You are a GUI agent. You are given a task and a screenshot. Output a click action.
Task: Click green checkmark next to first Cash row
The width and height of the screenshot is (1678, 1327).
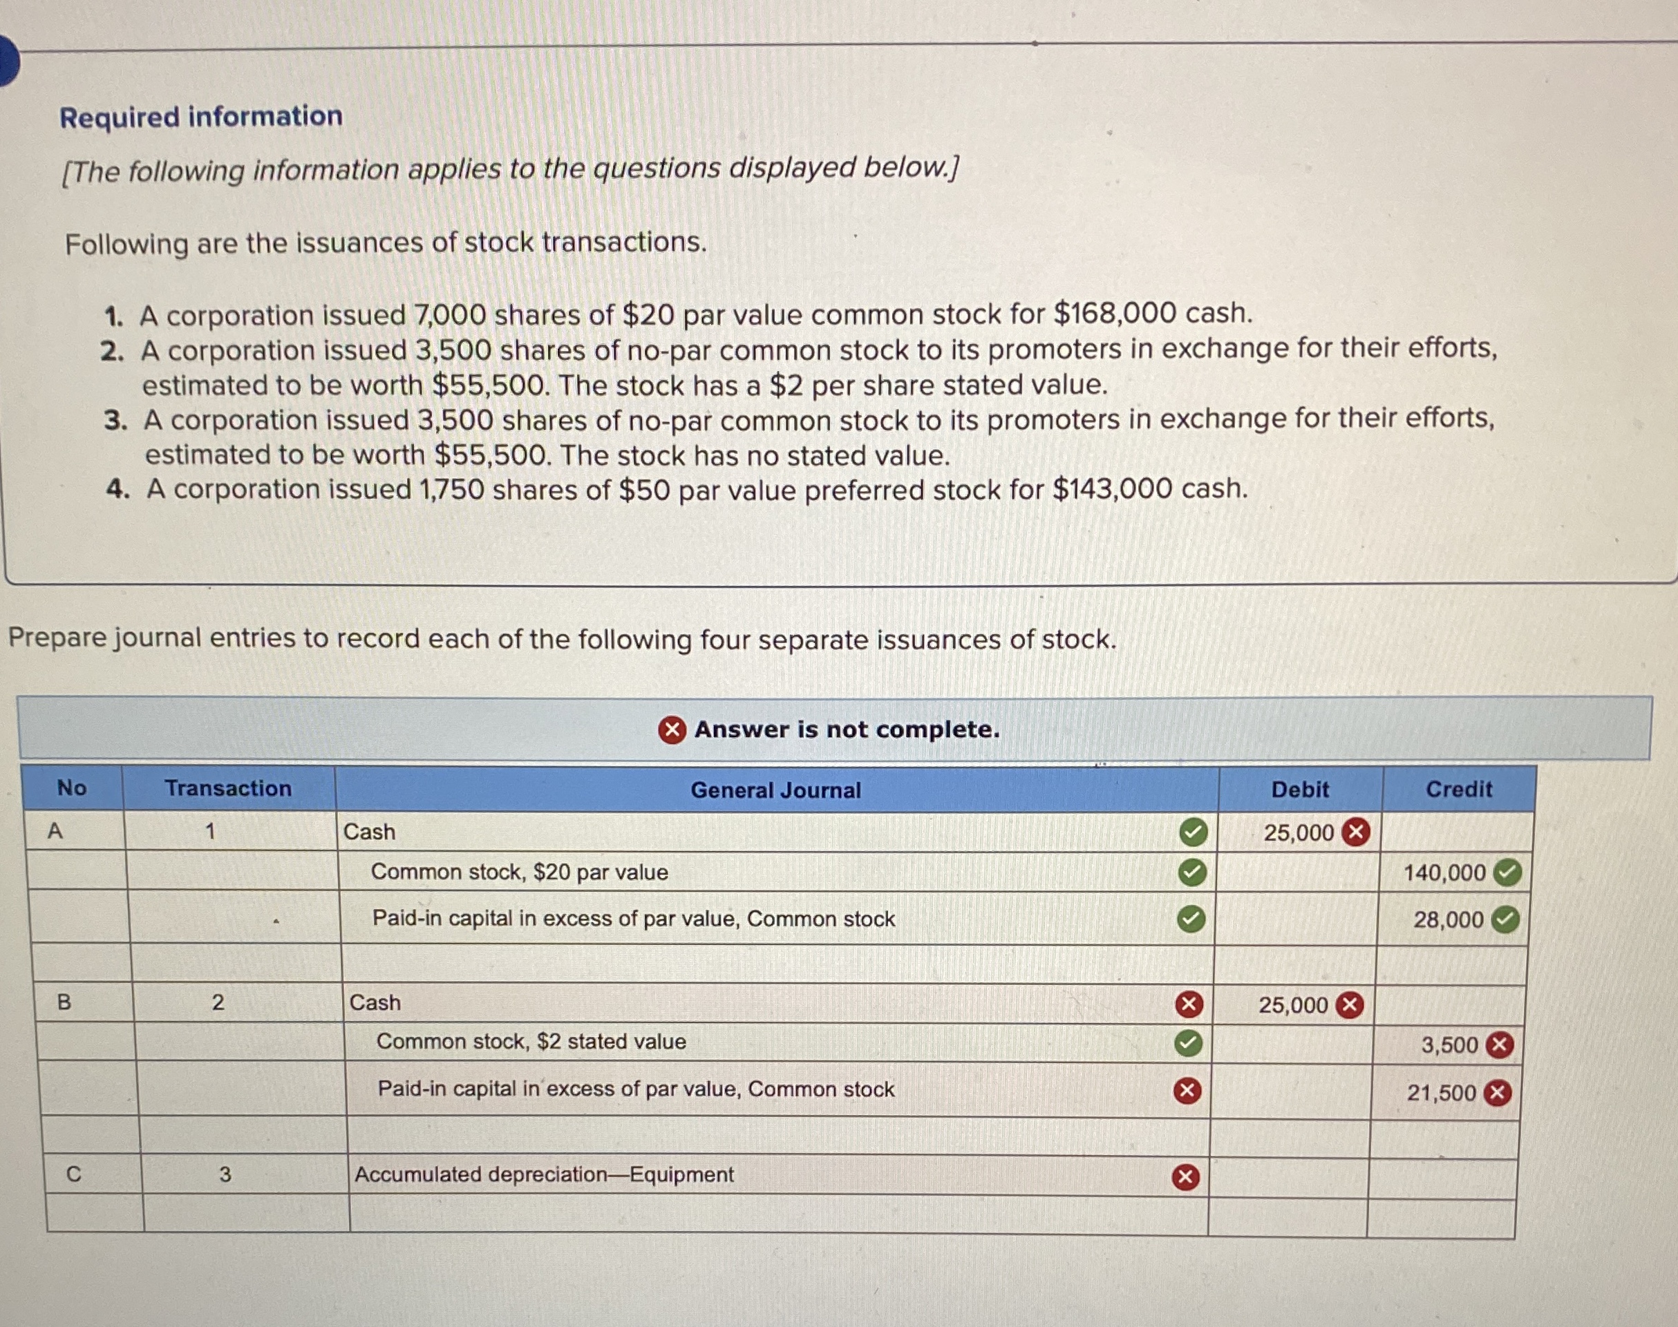[x=1194, y=832]
